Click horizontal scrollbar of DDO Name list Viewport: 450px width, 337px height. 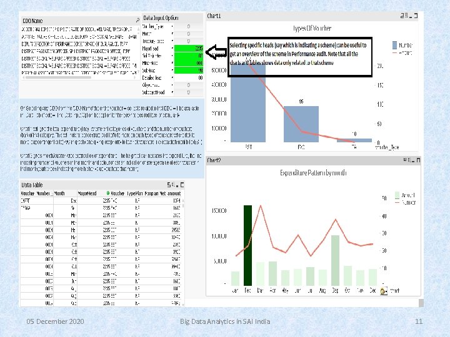(58, 77)
